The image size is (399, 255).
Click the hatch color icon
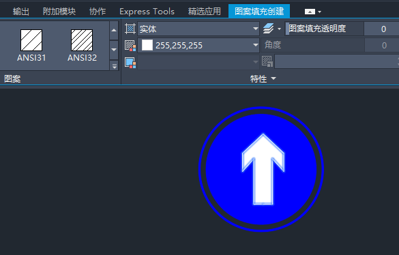click(x=130, y=45)
